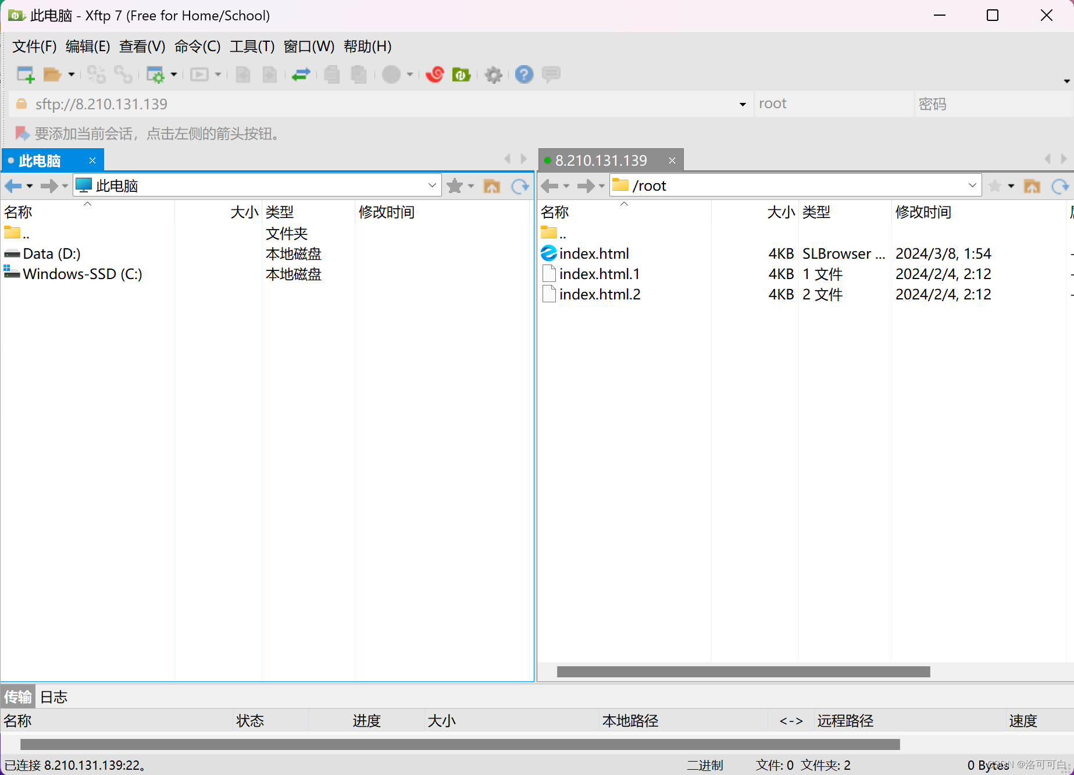Expand local path 此电脑 combo box
Viewport: 1074px width, 775px height.
click(x=432, y=185)
